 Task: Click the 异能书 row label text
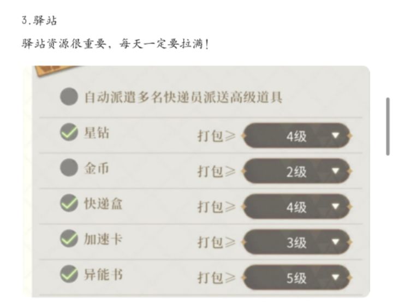(x=102, y=274)
